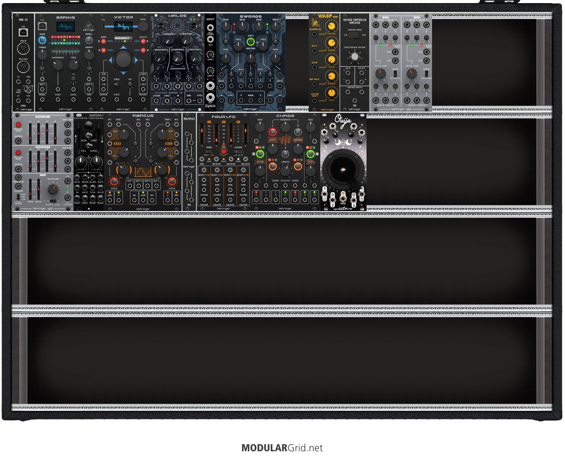Screen dimensions: 565x456
Task: Flip the SLEW/LOOP toggle on Contour 1
Action: coord(89,136)
